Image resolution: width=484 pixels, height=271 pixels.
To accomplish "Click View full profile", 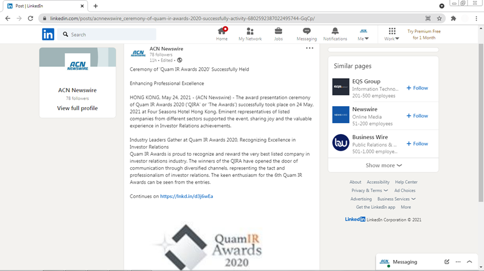I will [x=77, y=108].
